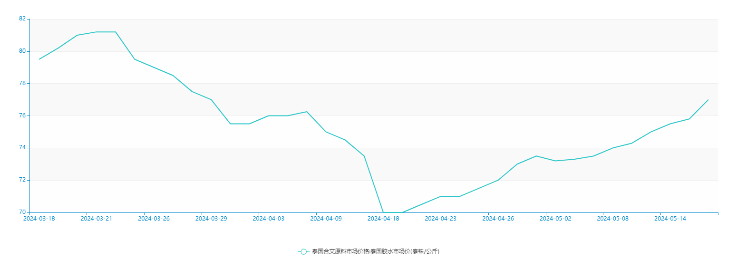Viewport: 737px width, 260px height.
Task: Click the 2024-03-18 x-axis date label
Action: [39, 219]
